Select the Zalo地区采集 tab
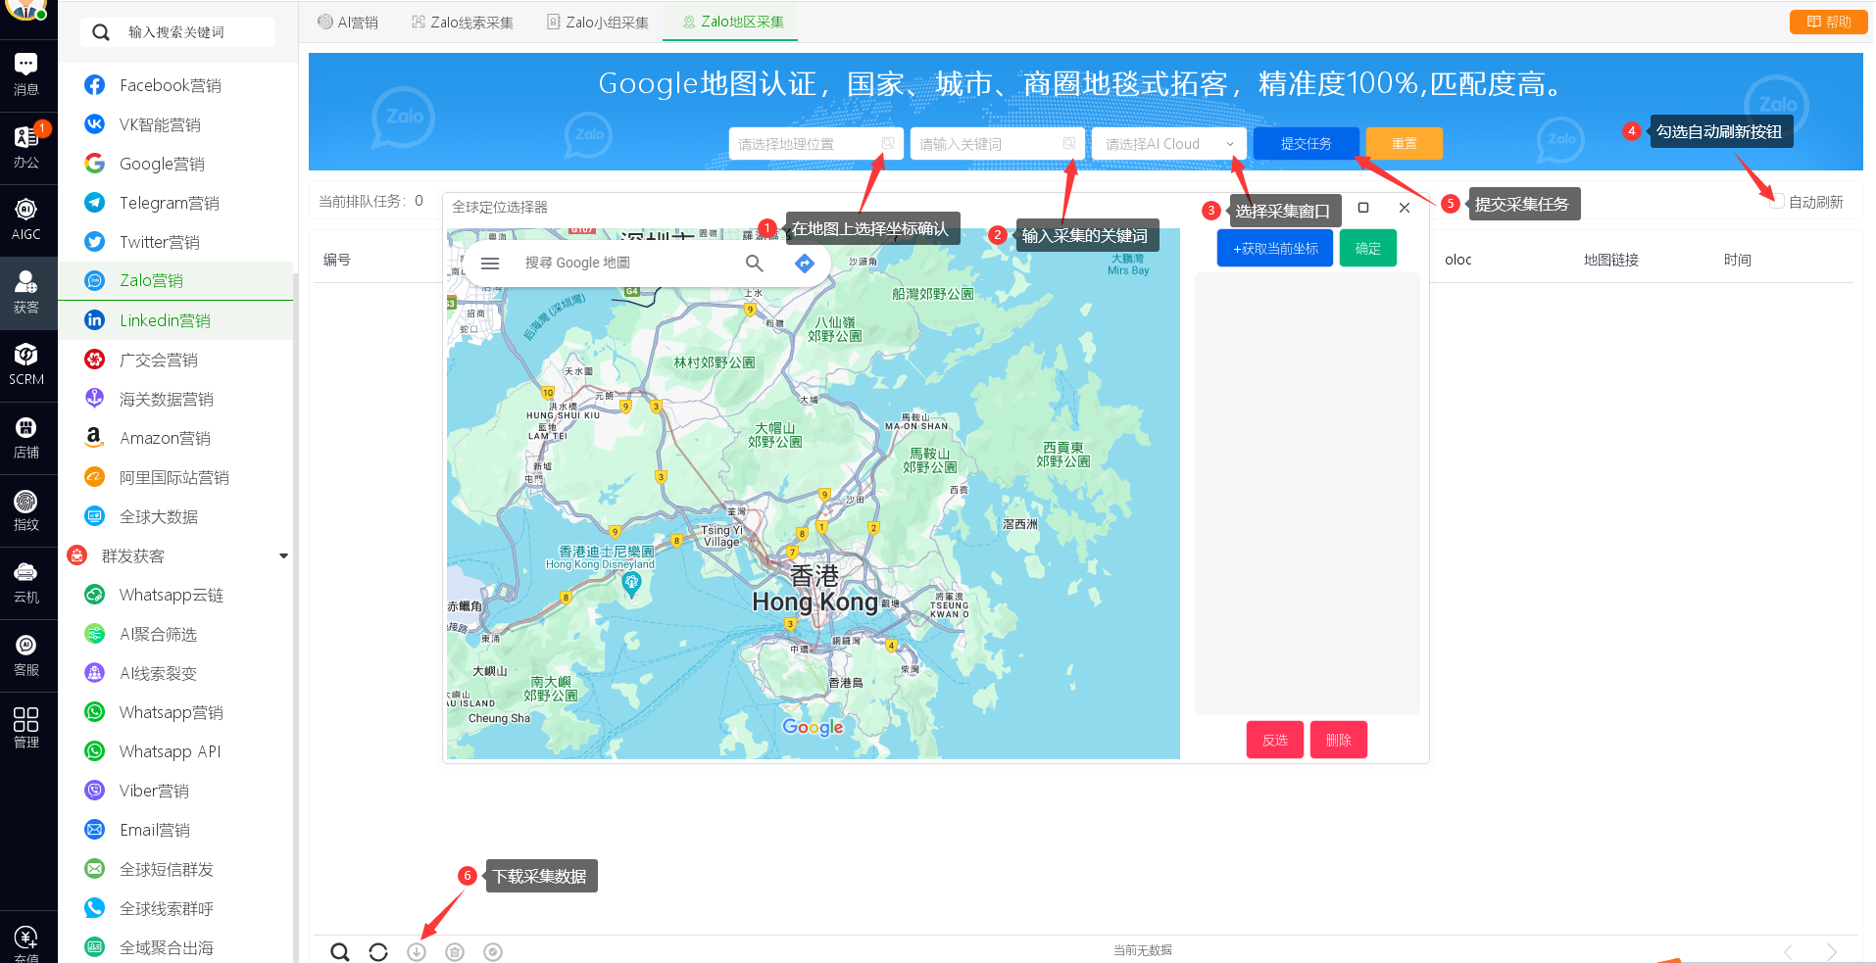 tap(732, 22)
